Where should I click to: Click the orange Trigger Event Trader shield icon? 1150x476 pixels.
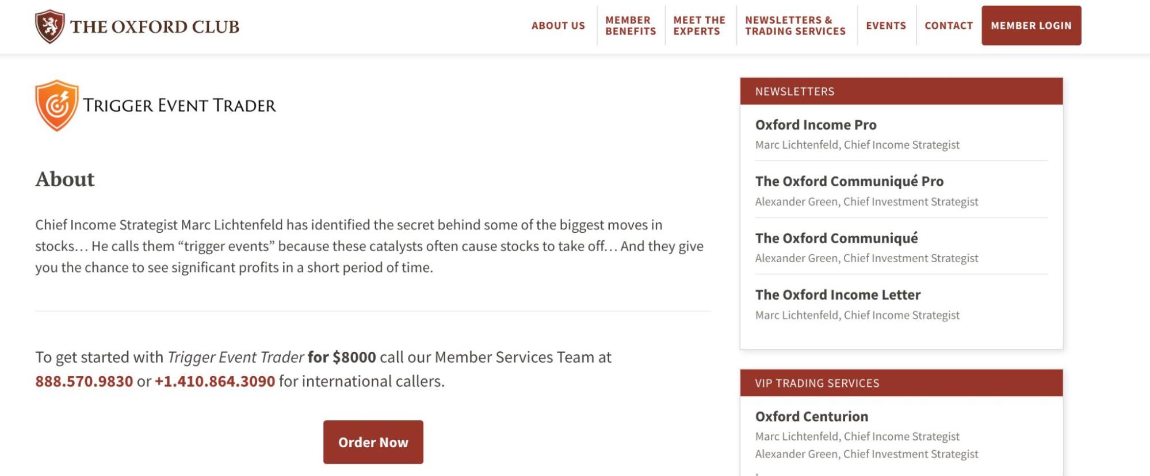pos(56,105)
